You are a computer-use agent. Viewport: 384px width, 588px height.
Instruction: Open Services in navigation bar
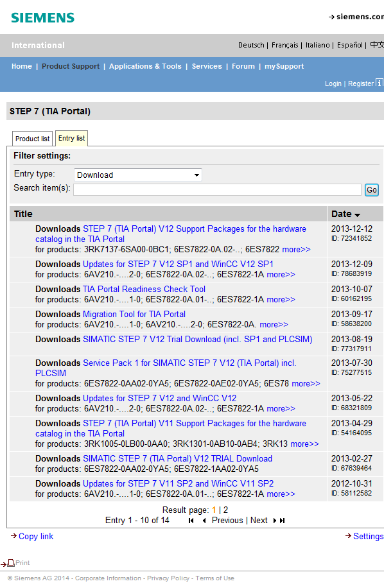pyautogui.click(x=207, y=66)
